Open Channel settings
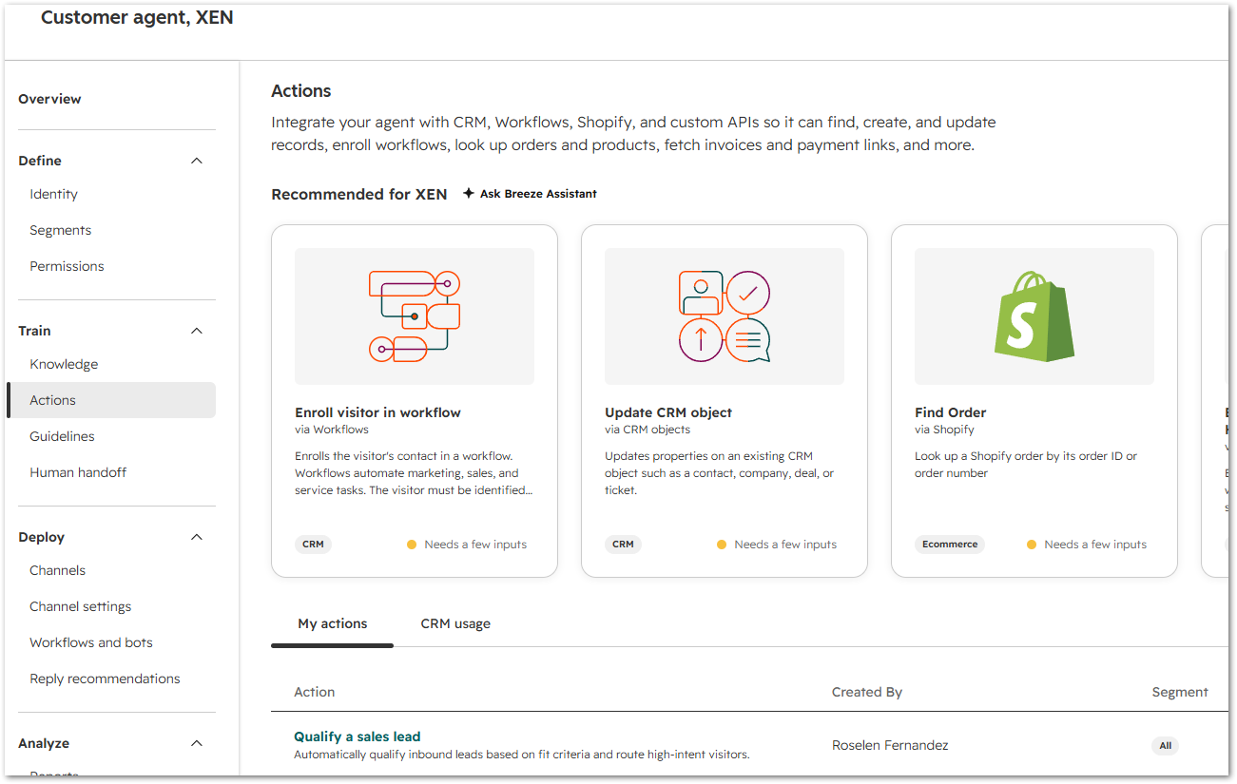Viewport: 1237px width, 784px height. click(81, 606)
